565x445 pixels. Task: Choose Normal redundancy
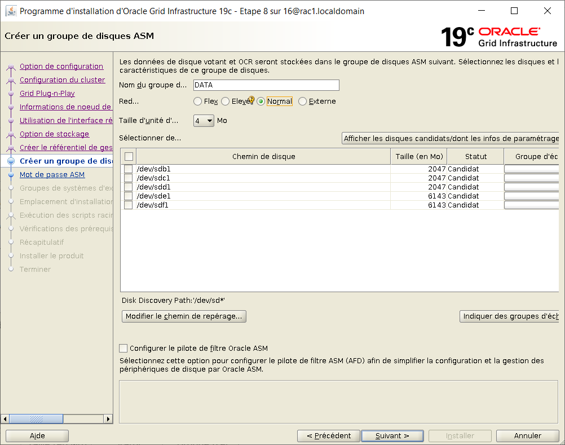(261, 102)
